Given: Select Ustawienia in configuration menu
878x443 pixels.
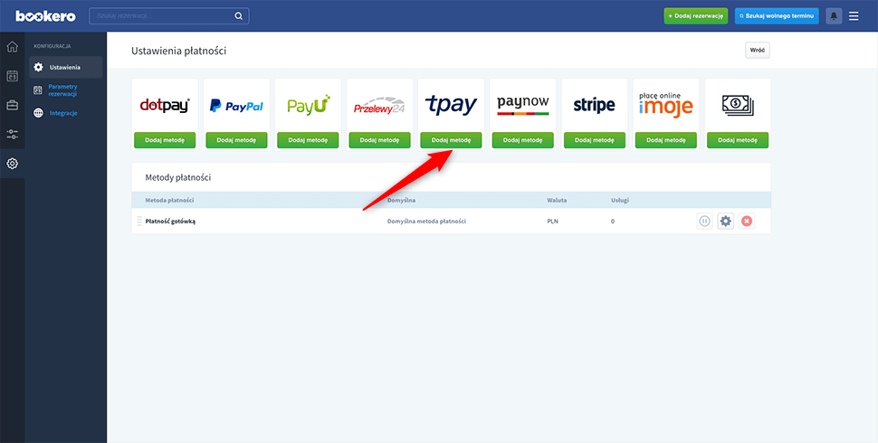Looking at the screenshot, I should point(65,67).
